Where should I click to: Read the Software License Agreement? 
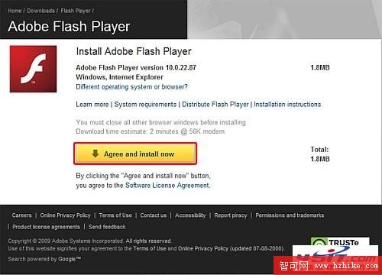tap(167, 185)
